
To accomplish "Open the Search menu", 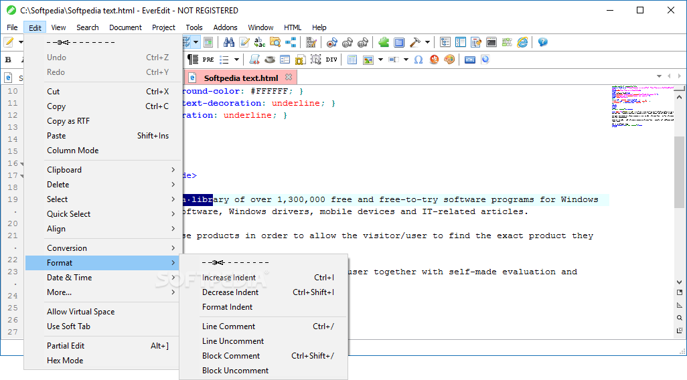I will coord(88,27).
